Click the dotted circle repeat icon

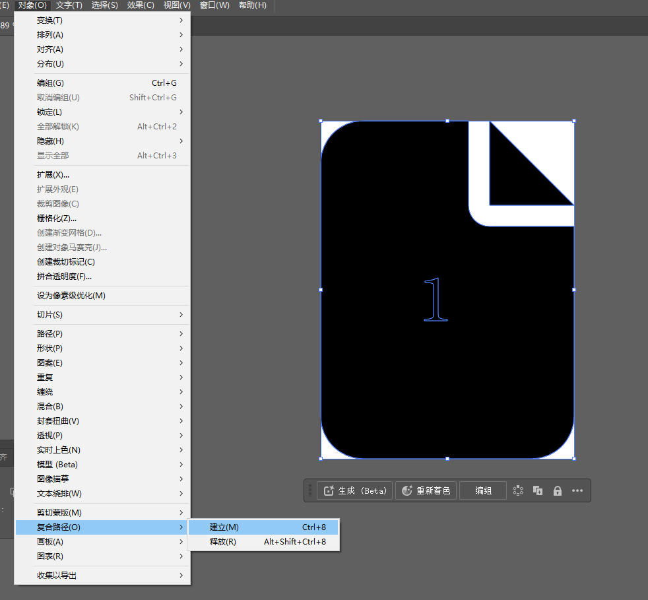[x=518, y=490]
